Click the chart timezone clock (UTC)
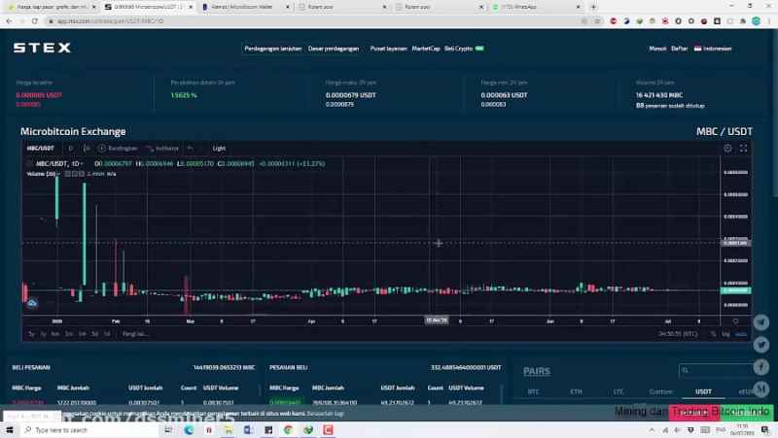778x438 pixels. click(x=678, y=334)
